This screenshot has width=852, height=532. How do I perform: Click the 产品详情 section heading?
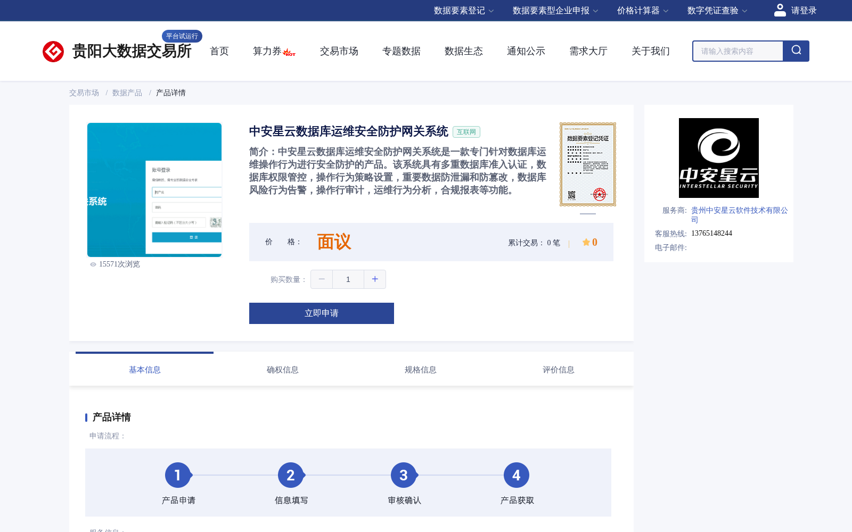pos(112,417)
